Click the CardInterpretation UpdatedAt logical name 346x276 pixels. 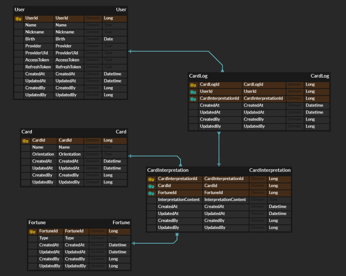pyautogui.click(x=179, y=214)
